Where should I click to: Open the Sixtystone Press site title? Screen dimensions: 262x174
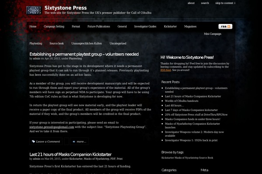(65, 8)
